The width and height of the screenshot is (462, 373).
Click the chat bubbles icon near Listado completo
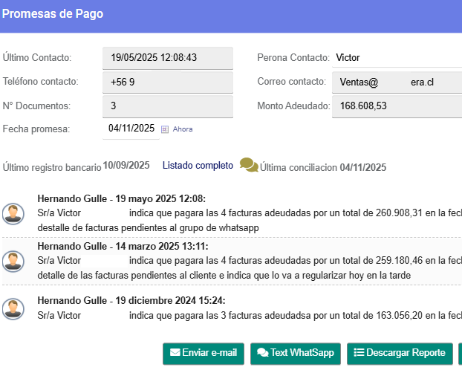(249, 166)
